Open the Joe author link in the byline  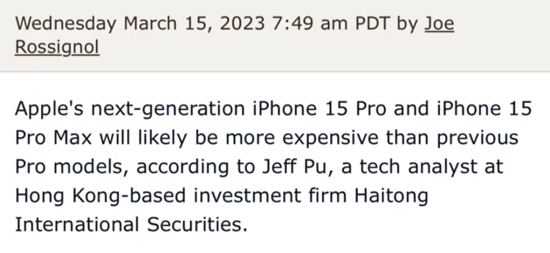439,24
